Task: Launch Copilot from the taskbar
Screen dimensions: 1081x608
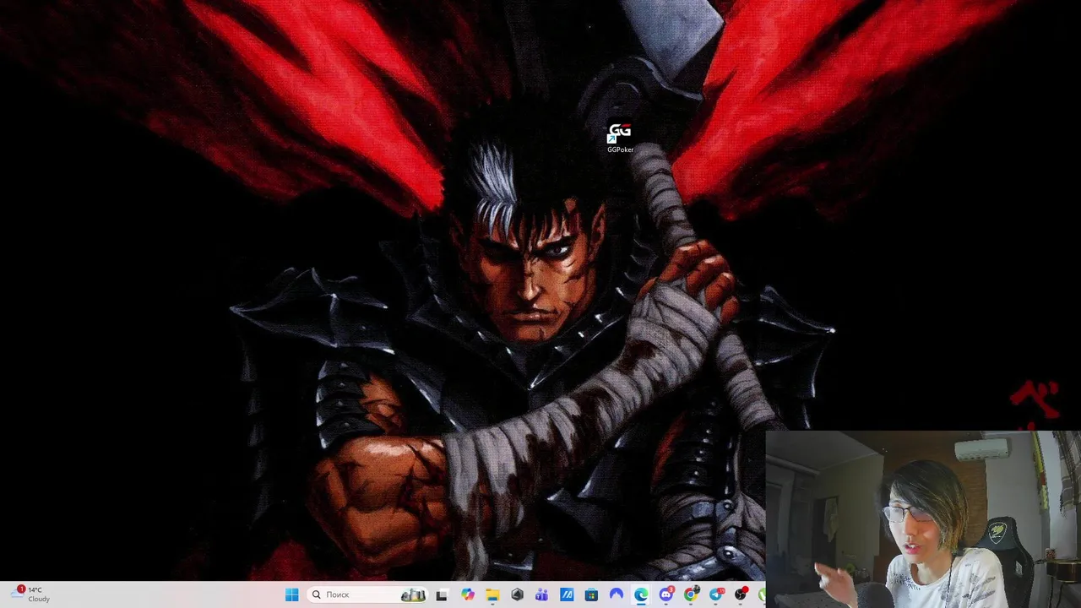Action: coord(467,594)
